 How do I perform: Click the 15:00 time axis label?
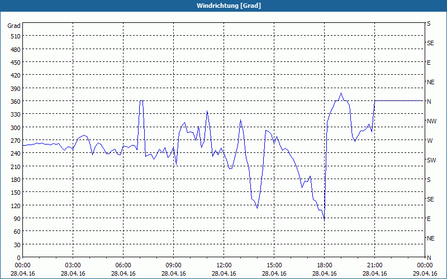pyautogui.click(x=274, y=266)
